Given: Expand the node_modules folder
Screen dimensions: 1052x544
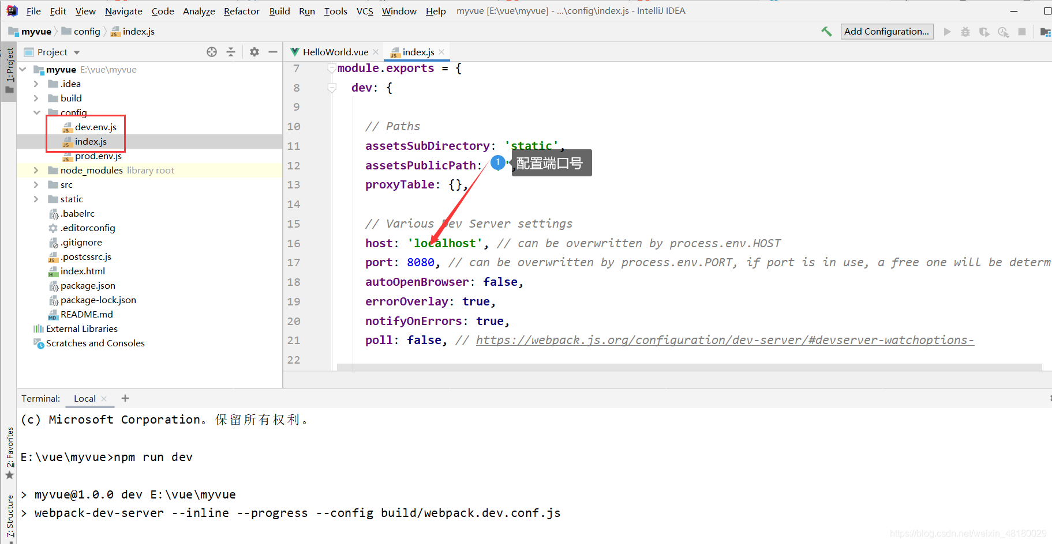Looking at the screenshot, I should [36, 170].
